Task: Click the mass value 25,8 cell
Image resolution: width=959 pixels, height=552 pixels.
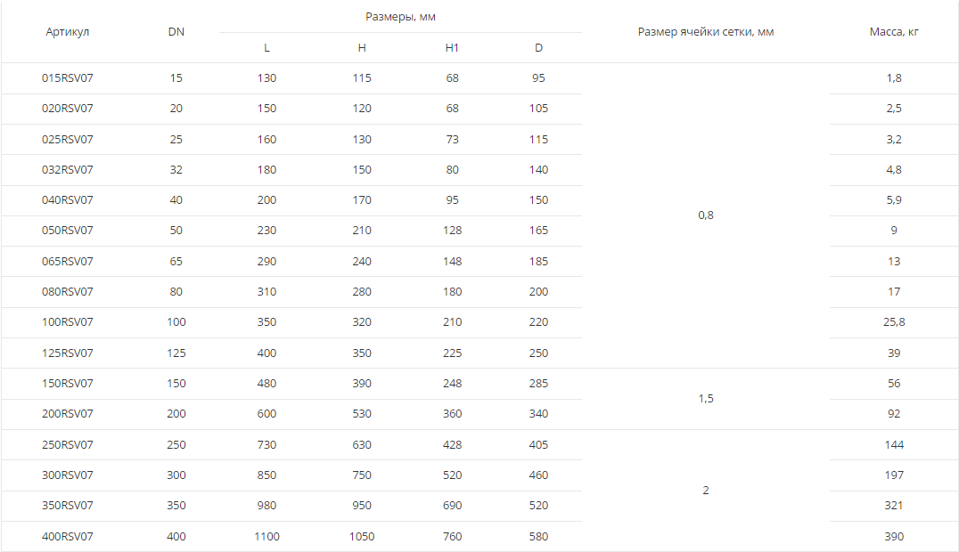Action: coord(894,322)
